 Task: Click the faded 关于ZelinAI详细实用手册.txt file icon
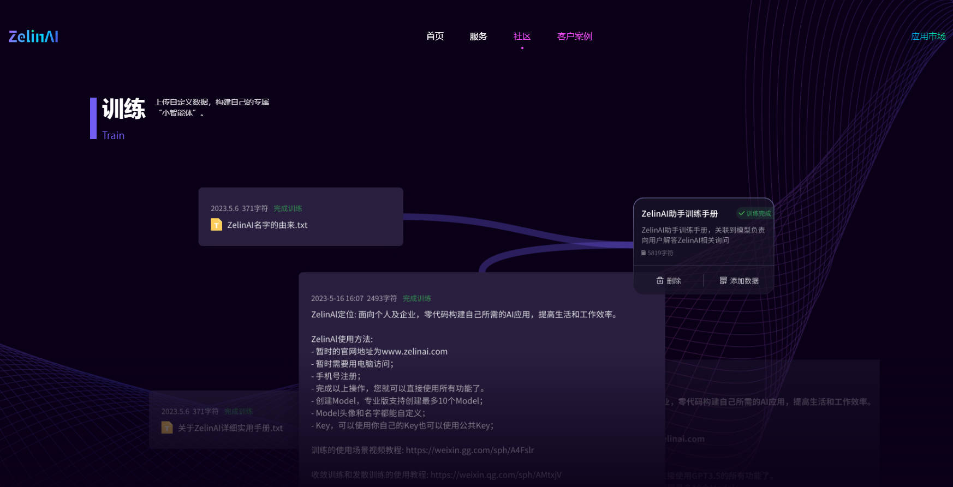(x=167, y=428)
